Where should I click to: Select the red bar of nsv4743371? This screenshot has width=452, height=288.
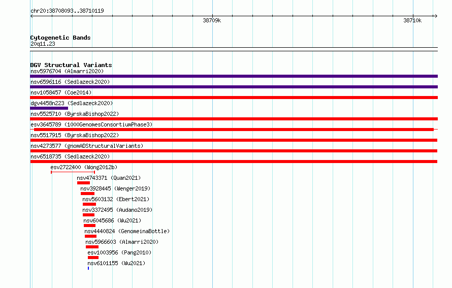click(x=84, y=183)
